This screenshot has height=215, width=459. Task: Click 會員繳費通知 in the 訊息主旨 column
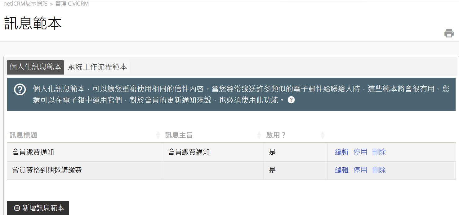click(x=189, y=152)
